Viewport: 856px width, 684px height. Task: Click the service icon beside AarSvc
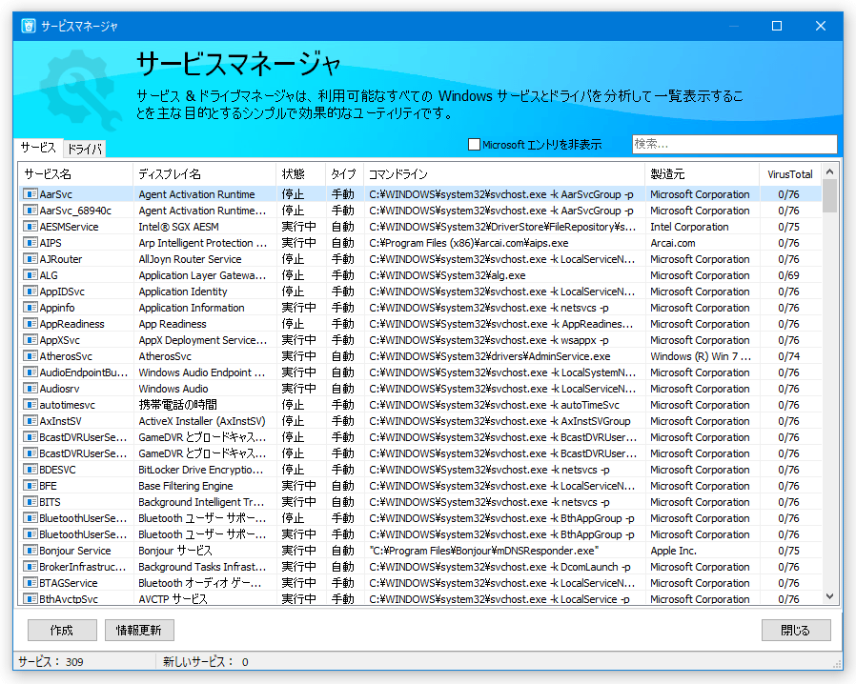[30, 194]
